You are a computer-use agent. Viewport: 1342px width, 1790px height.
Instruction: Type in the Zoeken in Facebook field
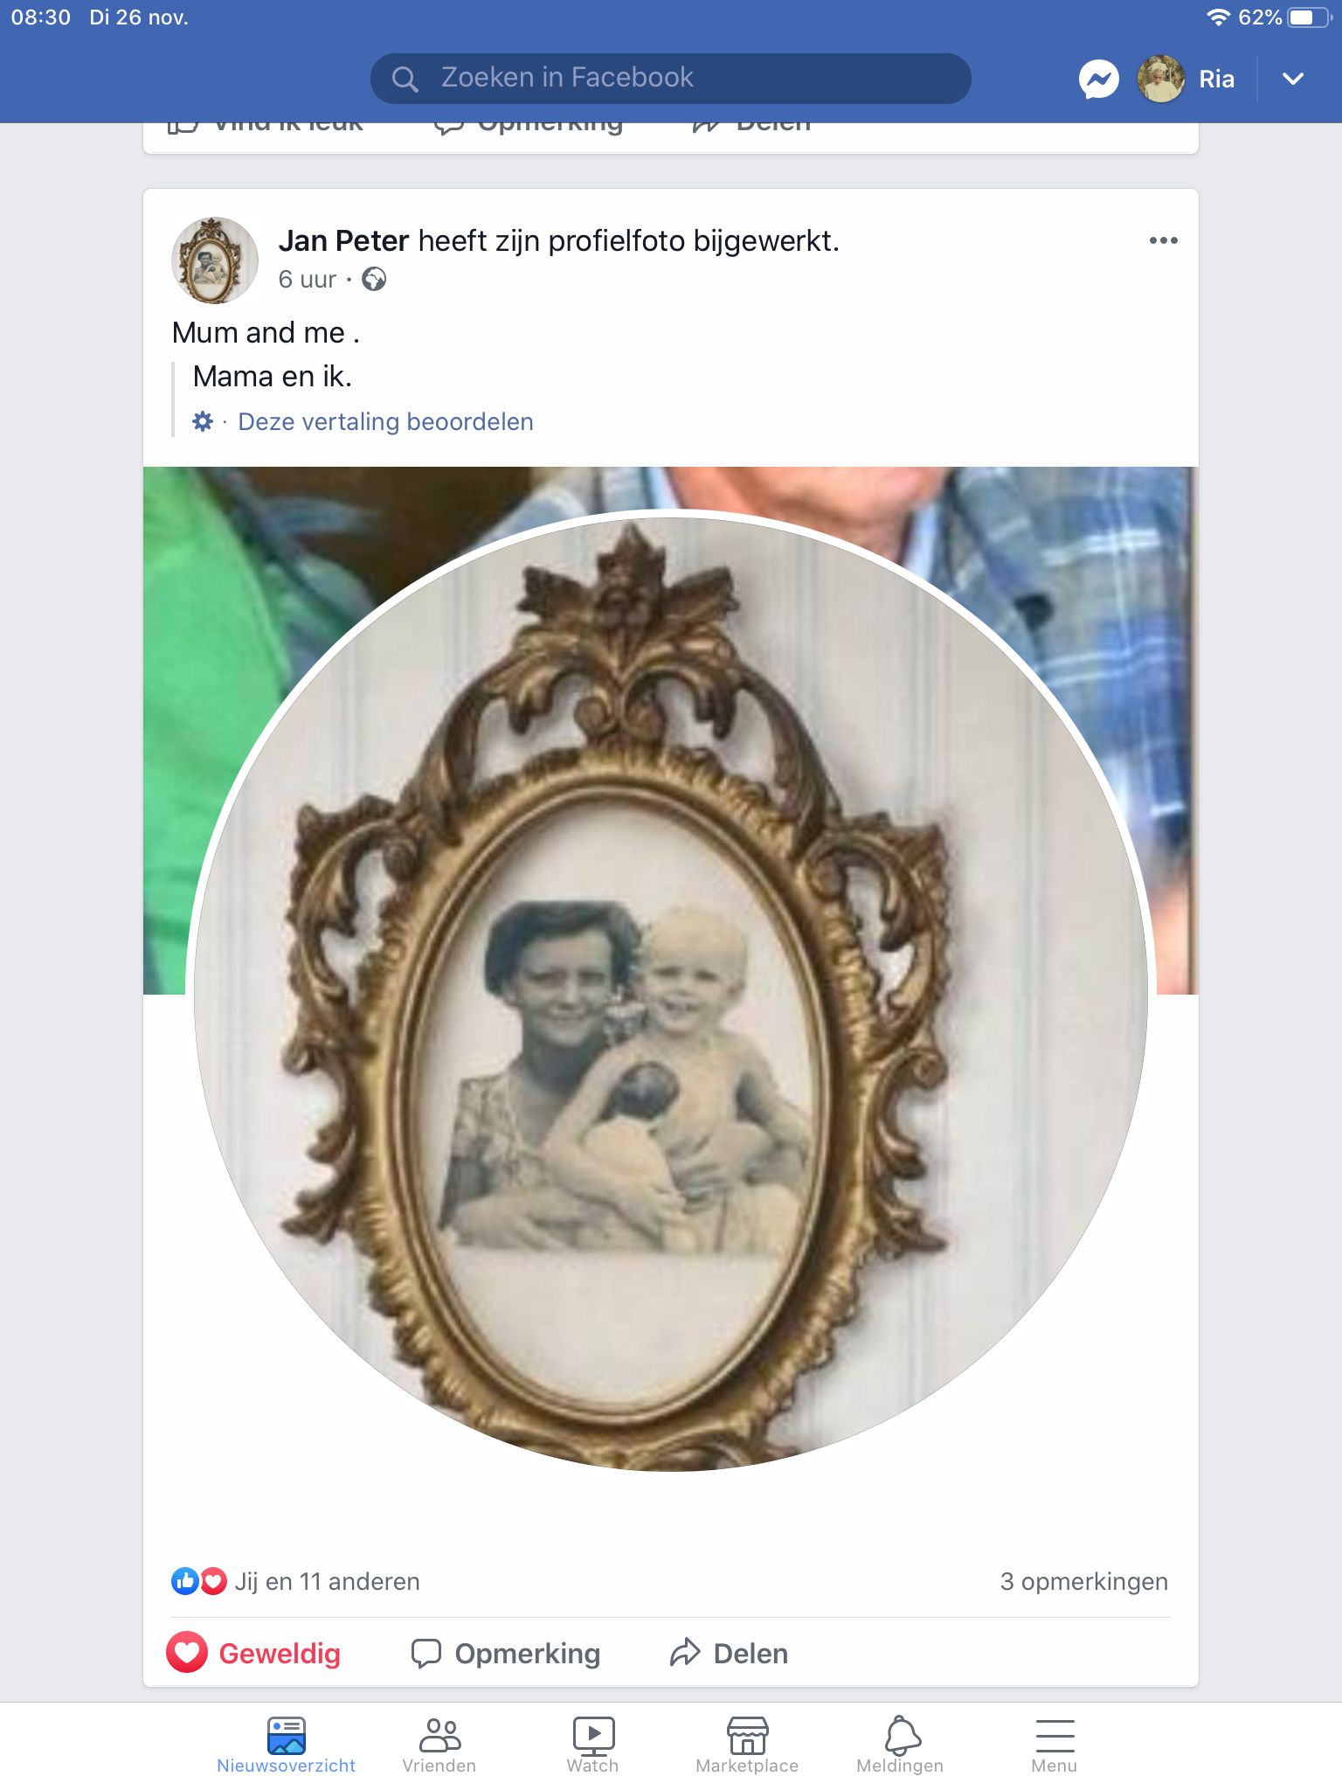(681, 79)
